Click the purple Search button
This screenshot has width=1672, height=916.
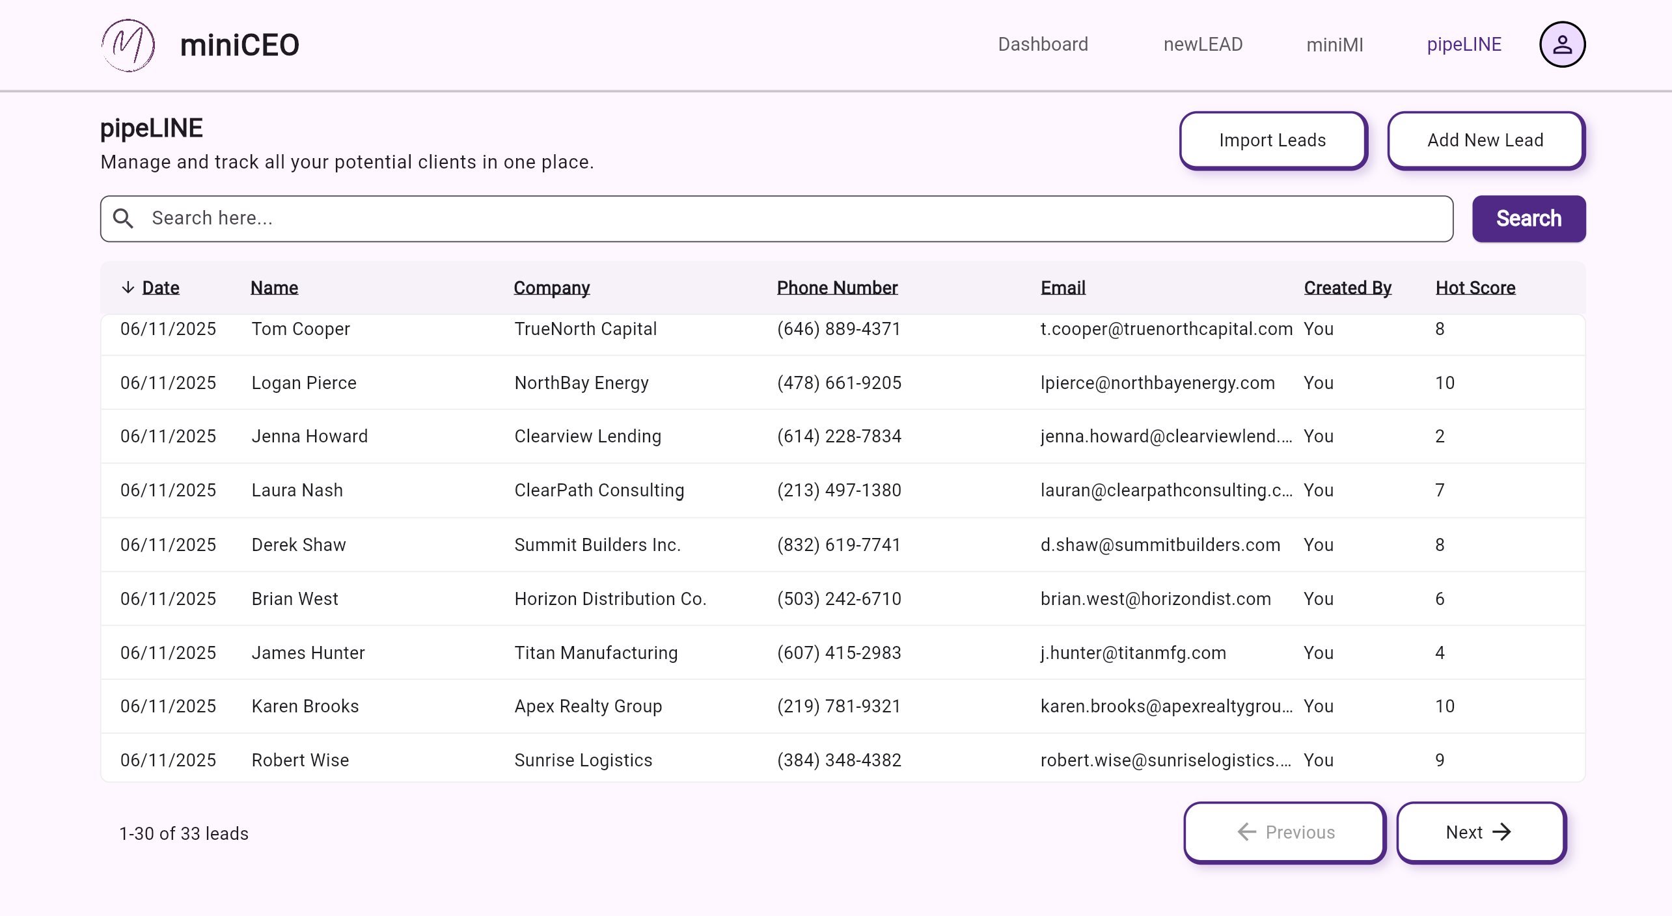(x=1528, y=219)
